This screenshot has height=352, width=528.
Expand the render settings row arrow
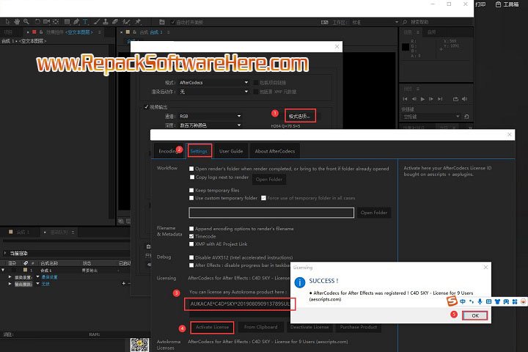(10, 277)
